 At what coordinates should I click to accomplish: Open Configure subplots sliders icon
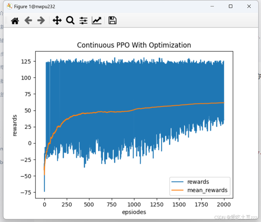coord(83,21)
